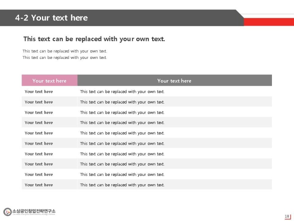Click the page number 18
Screen dimensions: 294x221
tap(287, 216)
